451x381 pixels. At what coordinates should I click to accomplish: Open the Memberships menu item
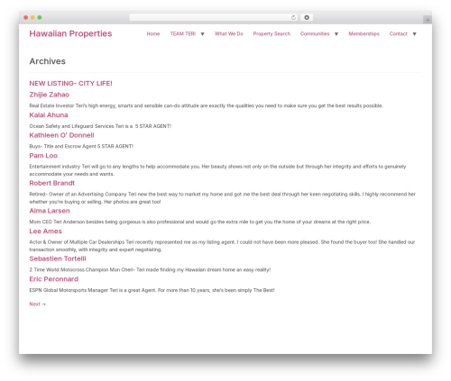(364, 34)
